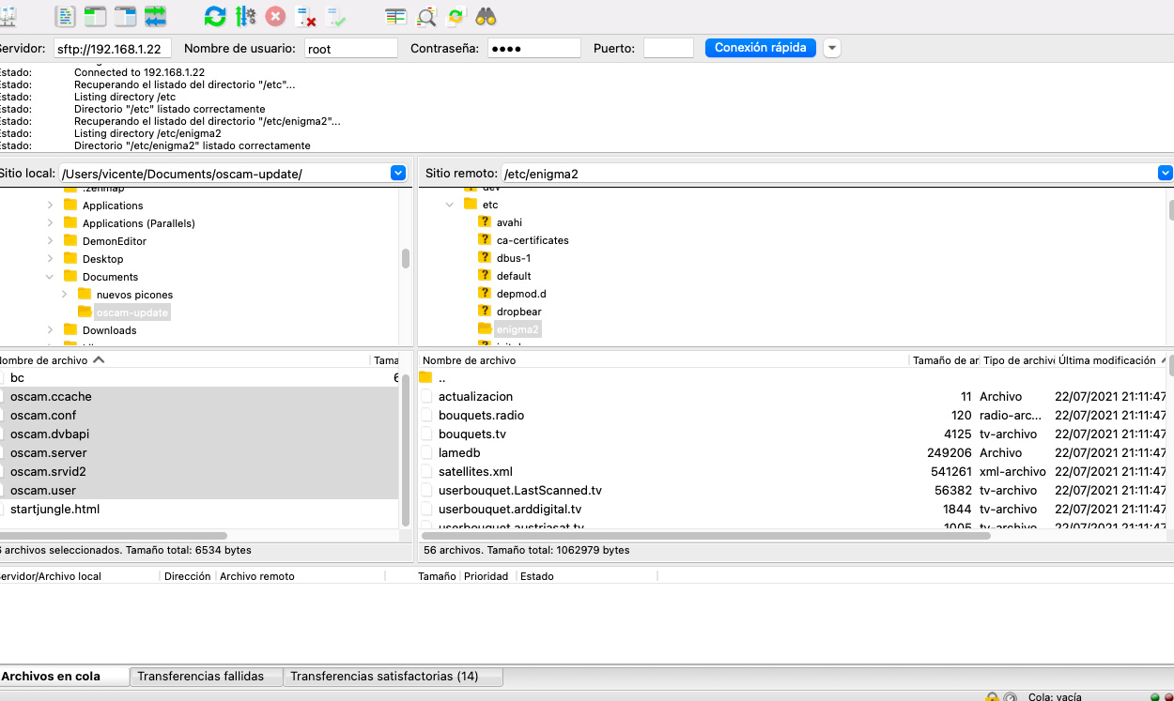Cancel current operation red X icon
The width and height of the screenshot is (1174, 701).
(x=275, y=16)
